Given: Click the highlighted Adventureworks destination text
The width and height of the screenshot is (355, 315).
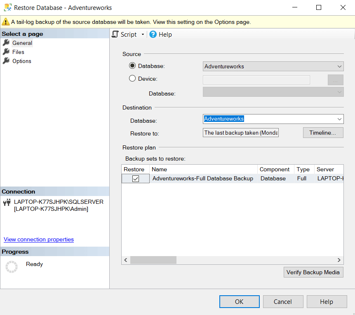Looking at the screenshot, I should 224,119.
